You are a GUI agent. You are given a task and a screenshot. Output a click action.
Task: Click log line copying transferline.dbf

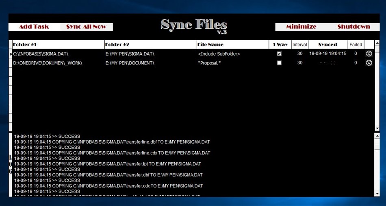[112, 142]
